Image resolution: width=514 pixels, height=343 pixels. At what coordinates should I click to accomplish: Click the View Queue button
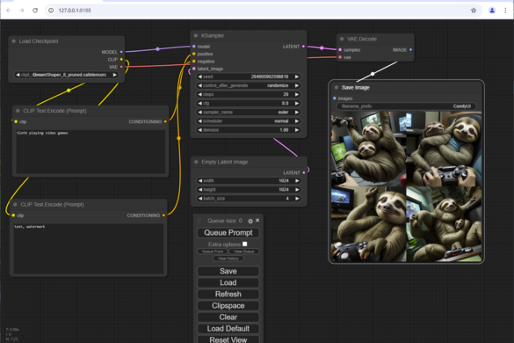[244, 252]
